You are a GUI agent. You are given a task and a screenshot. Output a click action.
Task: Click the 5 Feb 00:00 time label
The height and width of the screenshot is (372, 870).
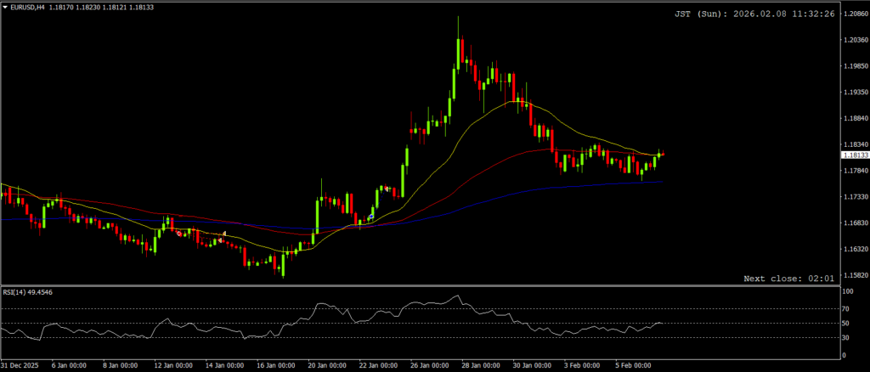(635, 366)
